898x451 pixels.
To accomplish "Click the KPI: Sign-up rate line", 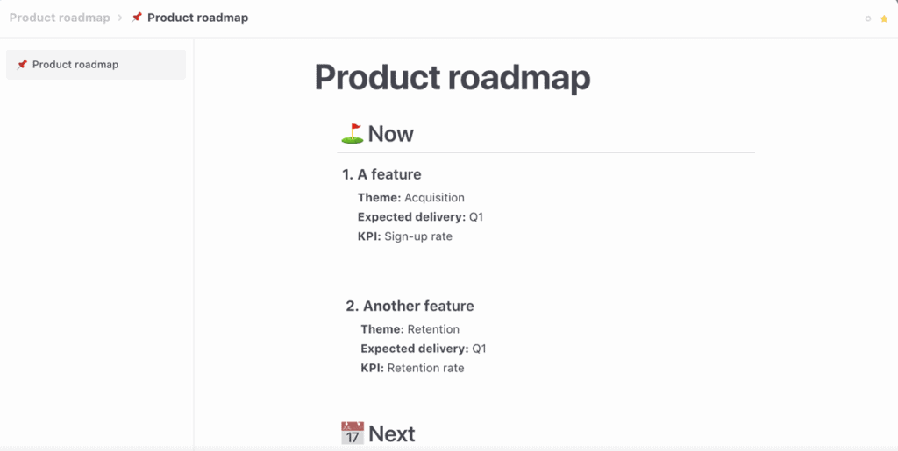I will [404, 236].
